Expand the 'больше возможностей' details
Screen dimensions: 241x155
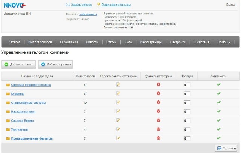coord(118,27)
